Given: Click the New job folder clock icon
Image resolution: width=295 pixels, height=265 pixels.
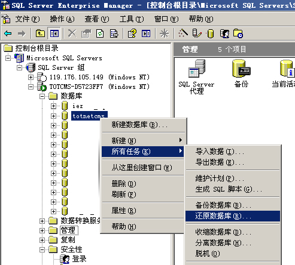Looking at the screenshot, I should click(x=238, y=33).
